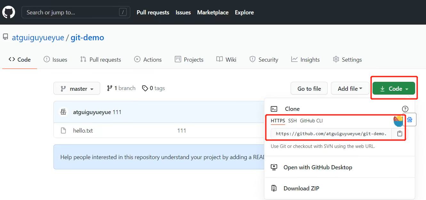Open the latest commit message 111

[x=117, y=112]
